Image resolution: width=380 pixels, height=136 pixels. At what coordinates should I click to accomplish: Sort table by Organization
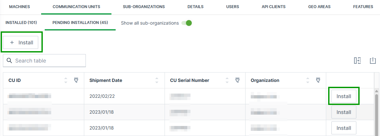tap(308, 80)
